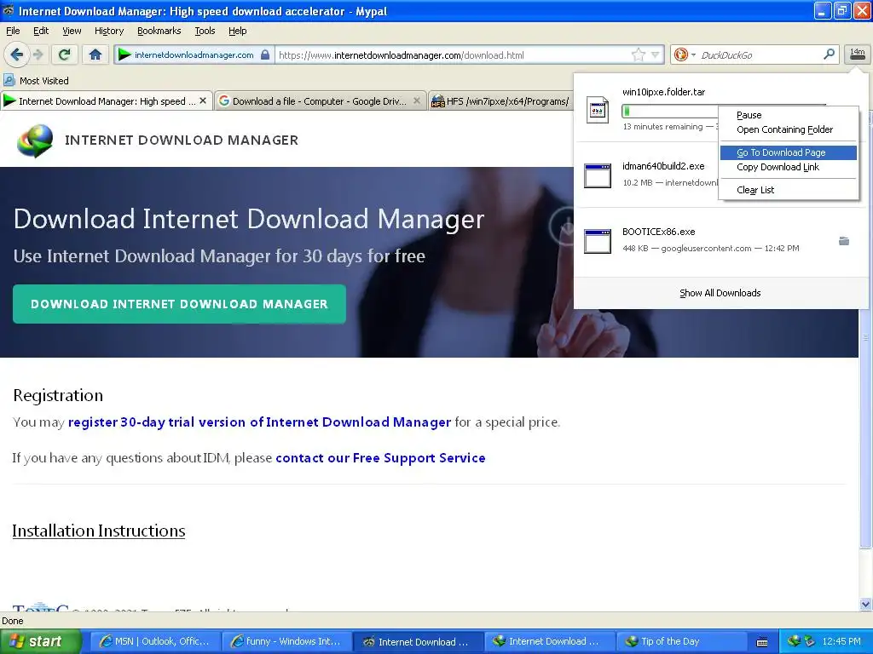Go to the Home page icon
This screenshot has height=654, width=873.
tap(95, 54)
